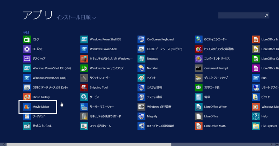
Task: Launch Snipping Tool icon
Action: click(x=84, y=87)
